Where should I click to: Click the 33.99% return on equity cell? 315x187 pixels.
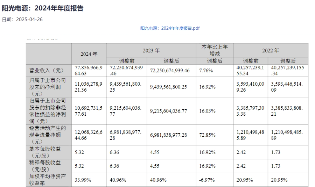click(82, 180)
